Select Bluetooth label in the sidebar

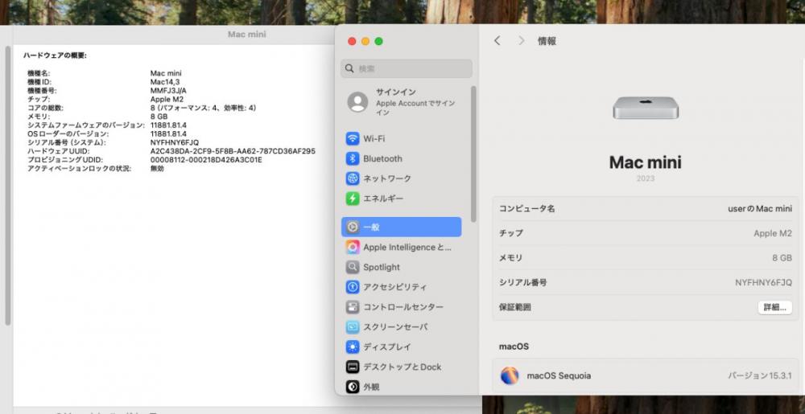pyautogui.click(x=382, y=159)
